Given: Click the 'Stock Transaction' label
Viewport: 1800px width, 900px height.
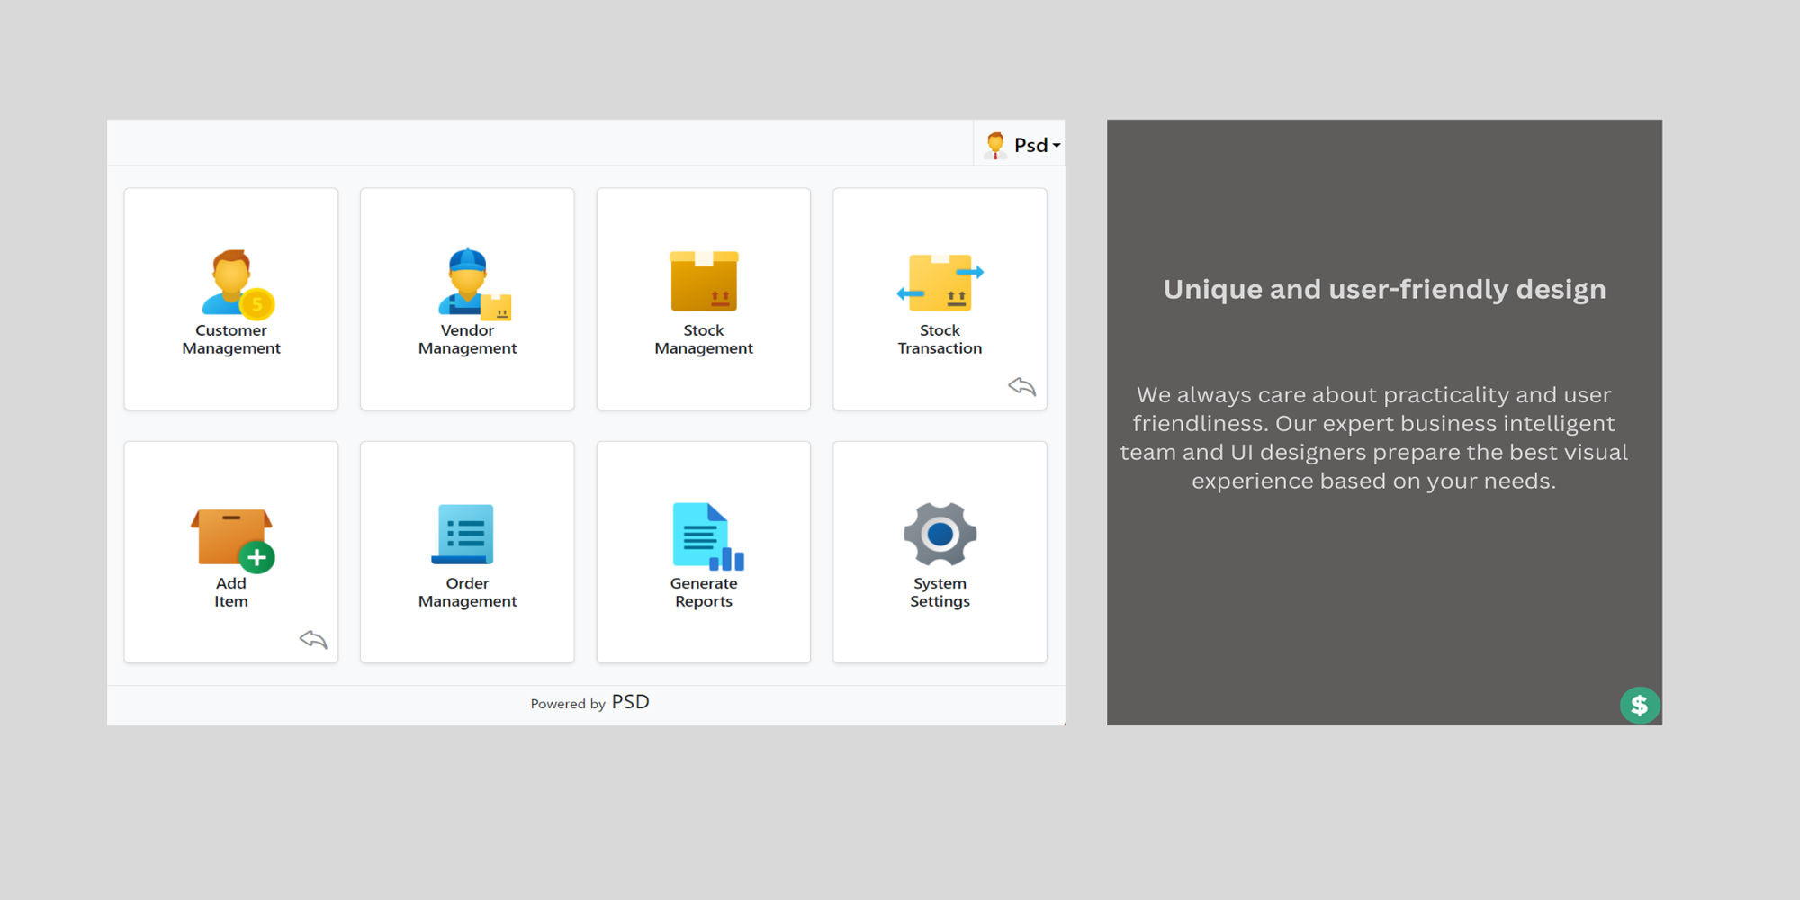Looking at the screenshot, I should pyautogui.click(x=940, y=339).
